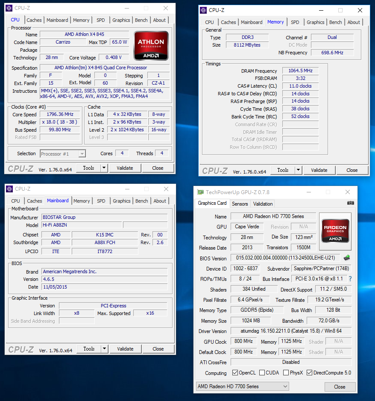Image resolution: width=375 pixels, height=401 pixels.
Task: Click the GPU-Z title bar app icon
Action: [x=201, y=192]
